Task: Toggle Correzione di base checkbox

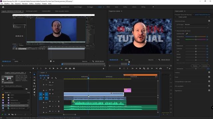Action: tap(209, 21)
